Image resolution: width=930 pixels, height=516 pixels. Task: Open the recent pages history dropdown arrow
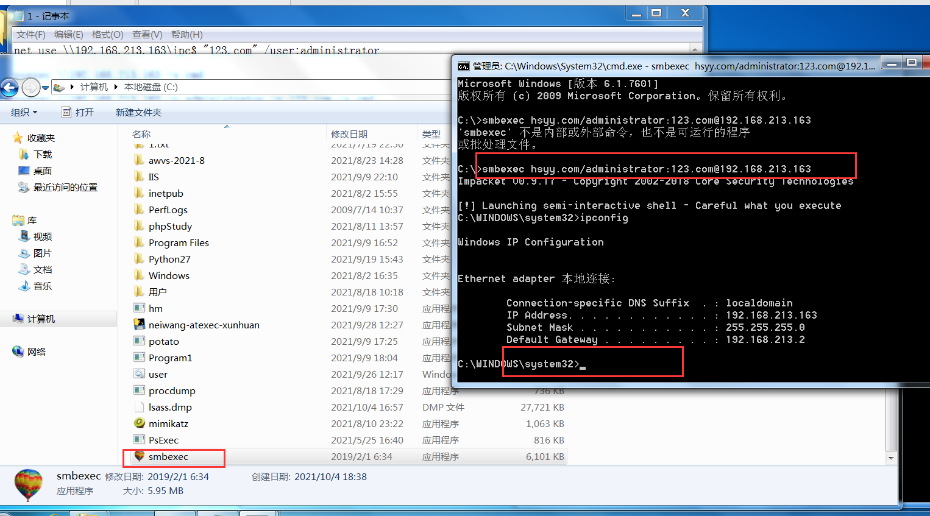pyautogui.click(x=45, y=88)
